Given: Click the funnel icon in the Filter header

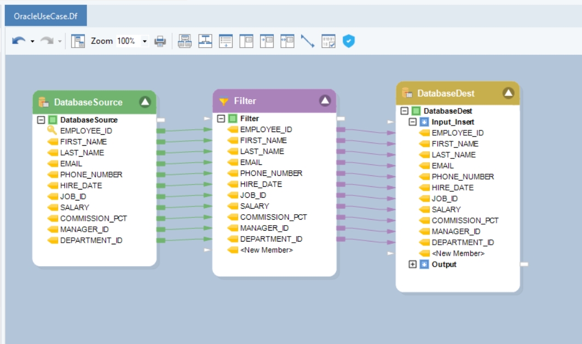Looking at the screenshot, I should pyautogui.click(x=223, y=101).
